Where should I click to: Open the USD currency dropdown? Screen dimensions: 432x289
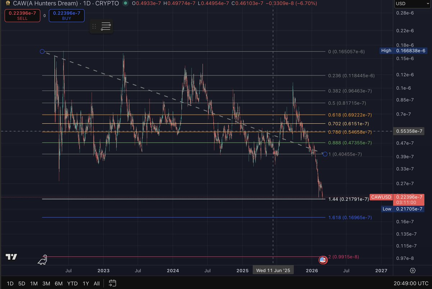click(411, 4)
